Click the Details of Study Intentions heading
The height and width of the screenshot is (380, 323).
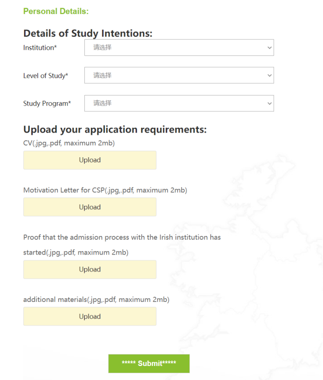click(88, 33)
